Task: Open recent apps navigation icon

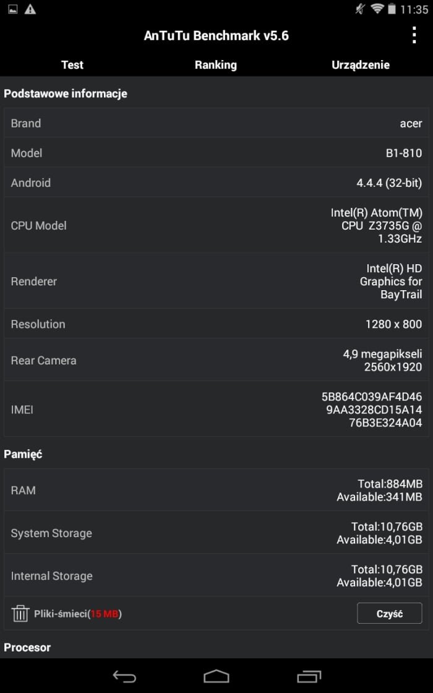Action: [x=309, y=676]
